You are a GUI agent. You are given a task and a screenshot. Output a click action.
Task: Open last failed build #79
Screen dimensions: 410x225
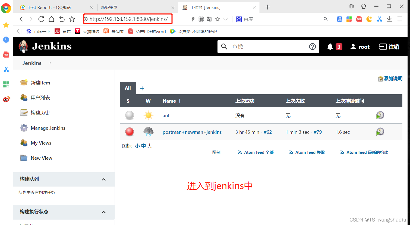318,132
